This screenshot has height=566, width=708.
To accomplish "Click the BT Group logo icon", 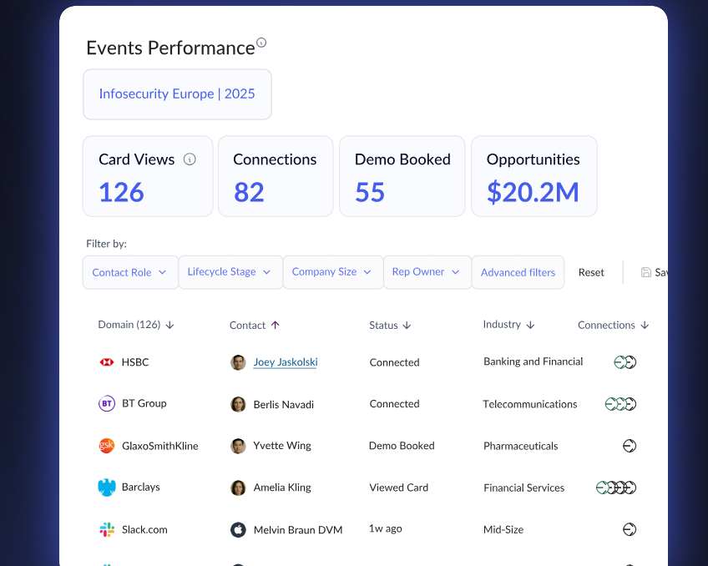I will coord(107,403).
